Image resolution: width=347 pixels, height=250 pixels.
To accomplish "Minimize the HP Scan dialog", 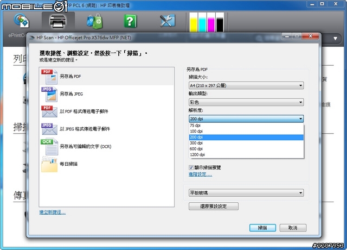I will pos(287,36).
